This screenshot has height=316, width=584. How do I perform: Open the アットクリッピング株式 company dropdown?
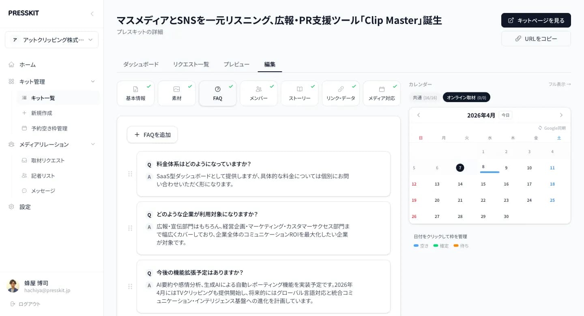click(x=52, y=40)
